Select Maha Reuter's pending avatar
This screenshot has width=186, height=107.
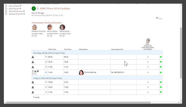[x=62, y=27]
